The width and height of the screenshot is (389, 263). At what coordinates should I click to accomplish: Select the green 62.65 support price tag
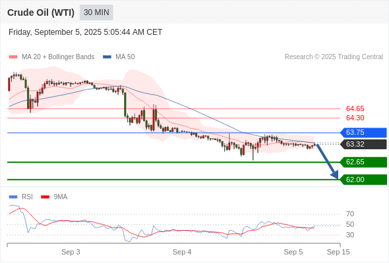(363, 162)
